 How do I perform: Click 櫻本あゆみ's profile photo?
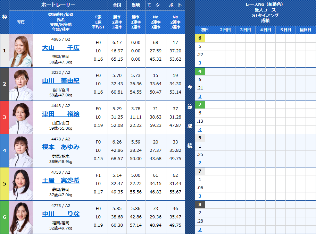point(21,150)
